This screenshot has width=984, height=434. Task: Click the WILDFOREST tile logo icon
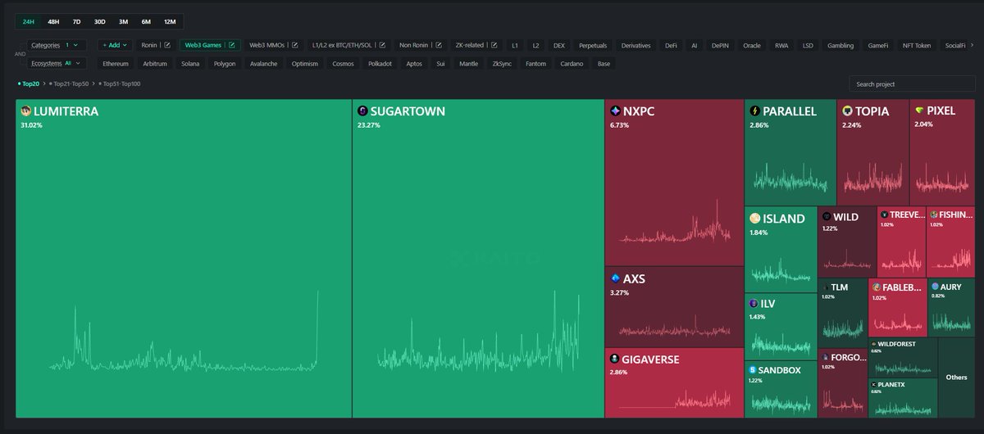[874, 345]
